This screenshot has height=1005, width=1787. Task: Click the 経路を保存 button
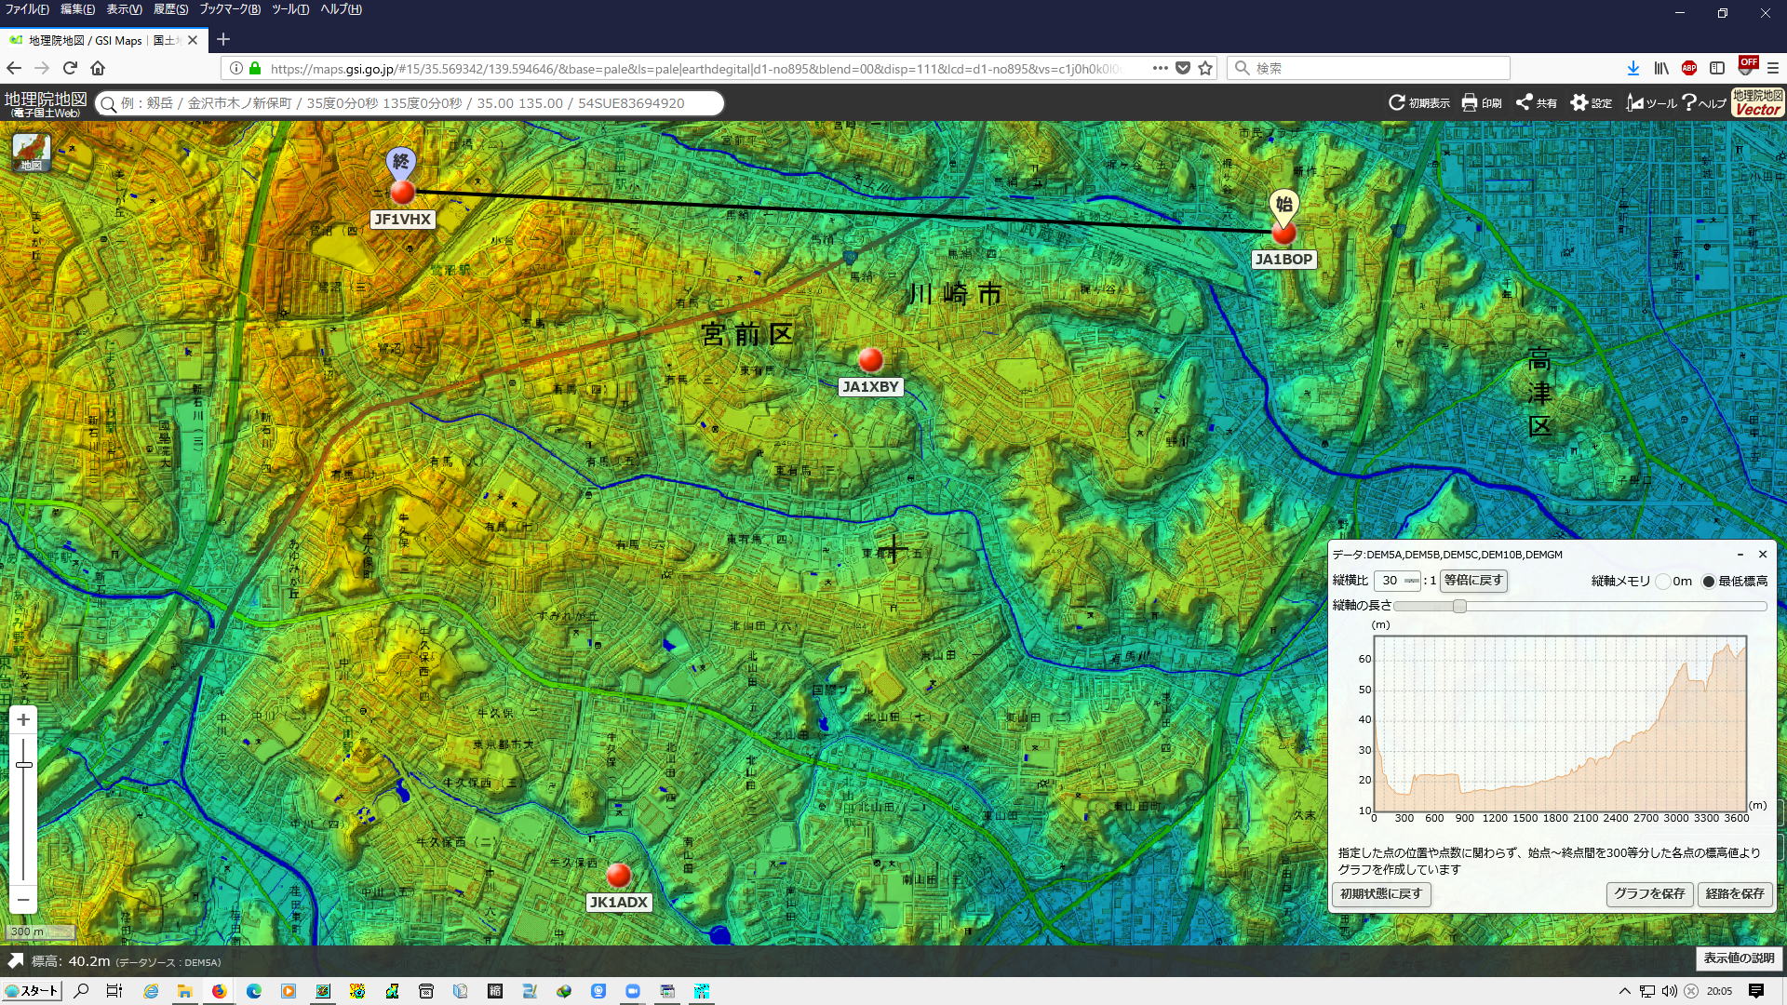point(1735,894)
